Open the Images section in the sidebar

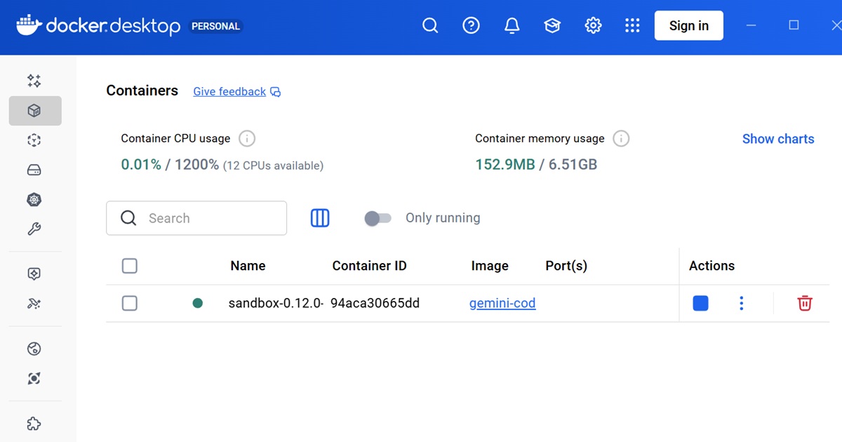tap(33, 140)
